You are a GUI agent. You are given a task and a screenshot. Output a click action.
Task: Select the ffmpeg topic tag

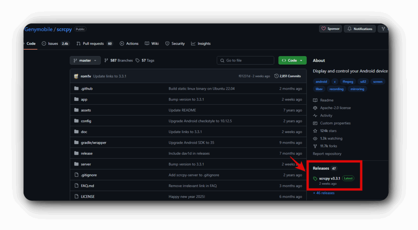tap(348, 82)
